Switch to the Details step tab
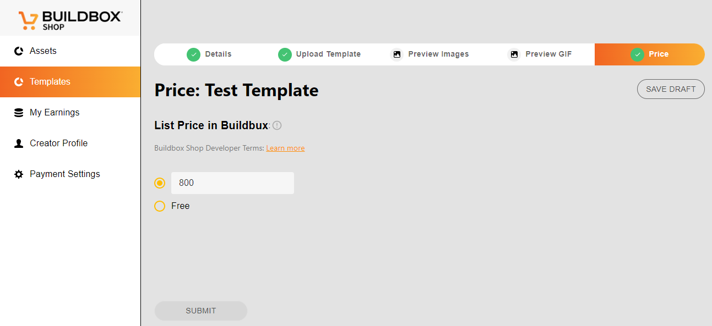Screen dimensions: 712x326 point(209,54)
